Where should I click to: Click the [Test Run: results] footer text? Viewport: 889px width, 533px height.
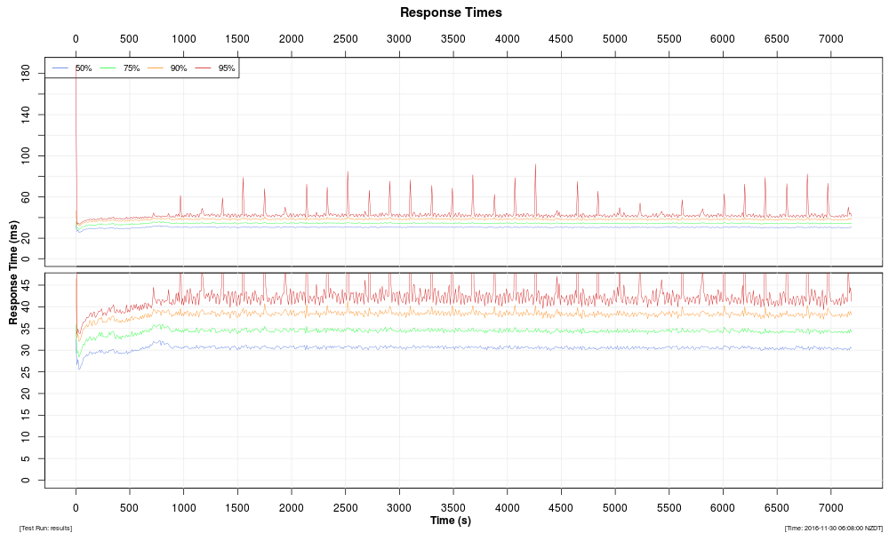pyautogui.click(x=45, y=529)
